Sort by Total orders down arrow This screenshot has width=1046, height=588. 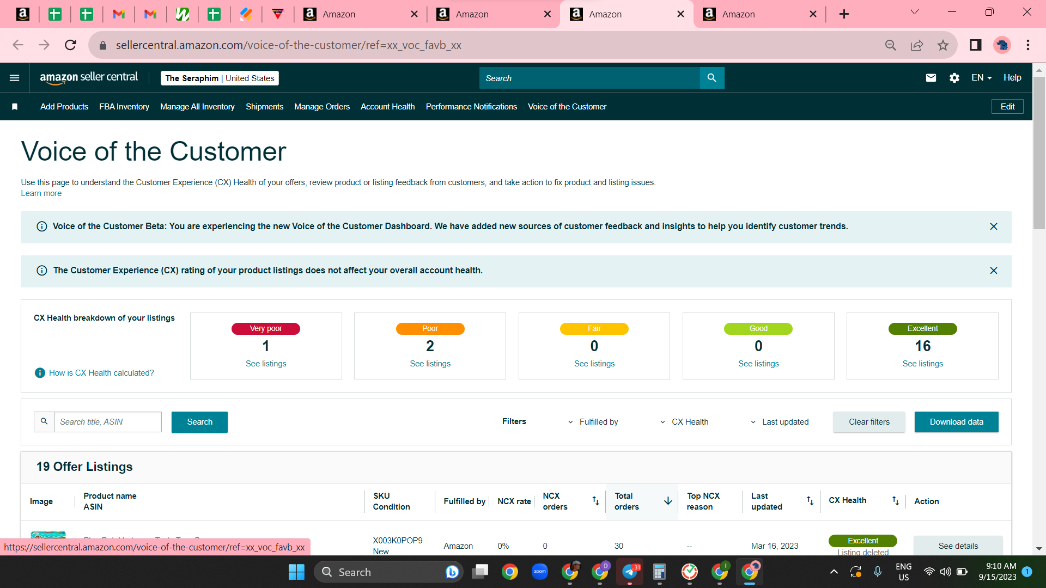point(668,501)
